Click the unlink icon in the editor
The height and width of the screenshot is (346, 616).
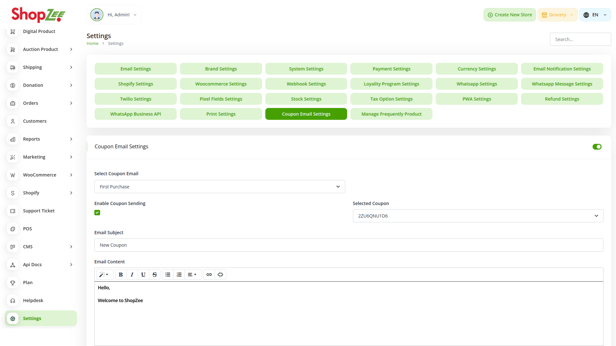pyautogui.click(x=220, y=275)
